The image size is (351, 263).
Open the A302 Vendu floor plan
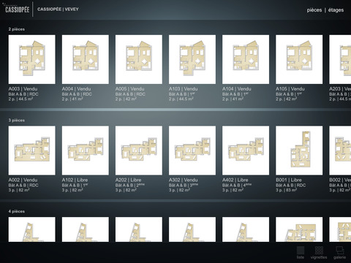click(x=192, y=150)
